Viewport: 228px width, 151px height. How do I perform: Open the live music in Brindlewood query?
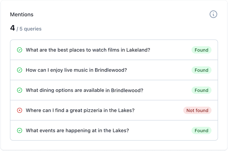click(x=76, y=70)
